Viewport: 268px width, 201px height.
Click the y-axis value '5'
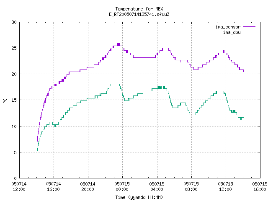pos(15,152)
